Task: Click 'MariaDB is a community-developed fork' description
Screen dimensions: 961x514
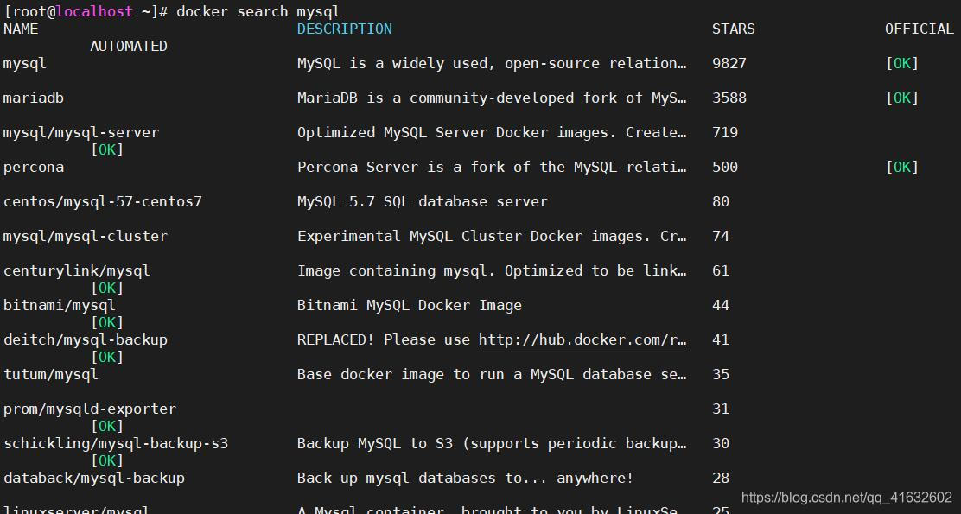Action: (x=492, y=98)
